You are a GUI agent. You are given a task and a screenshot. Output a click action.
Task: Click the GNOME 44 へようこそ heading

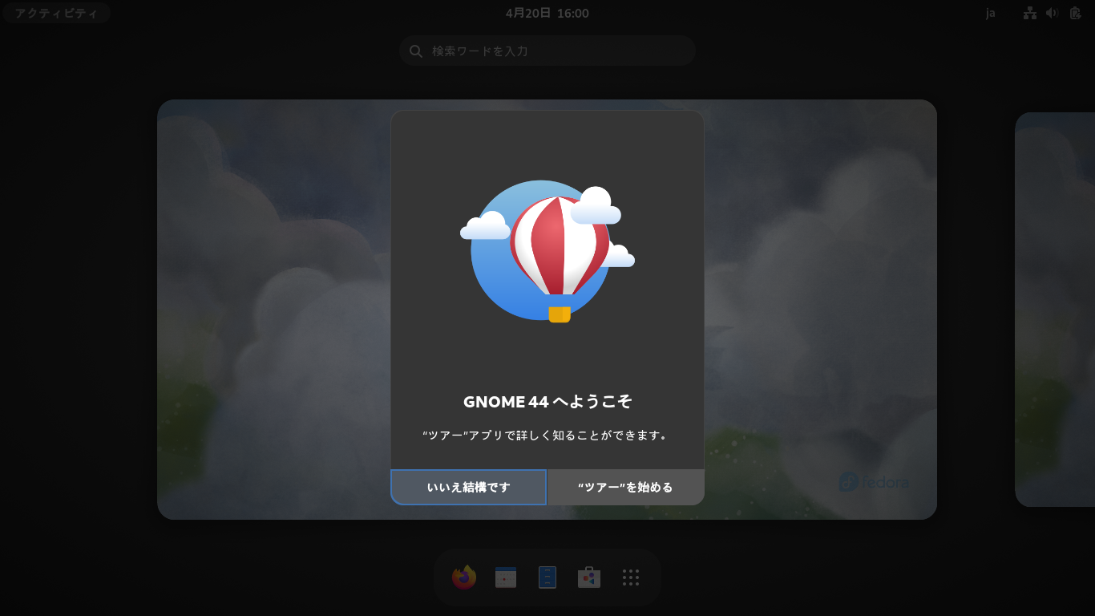tap(547, 401)
